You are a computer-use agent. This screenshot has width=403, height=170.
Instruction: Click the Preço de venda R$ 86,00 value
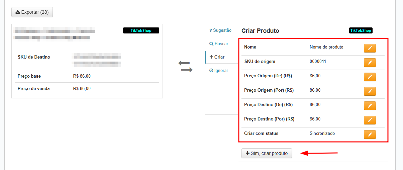82,89
